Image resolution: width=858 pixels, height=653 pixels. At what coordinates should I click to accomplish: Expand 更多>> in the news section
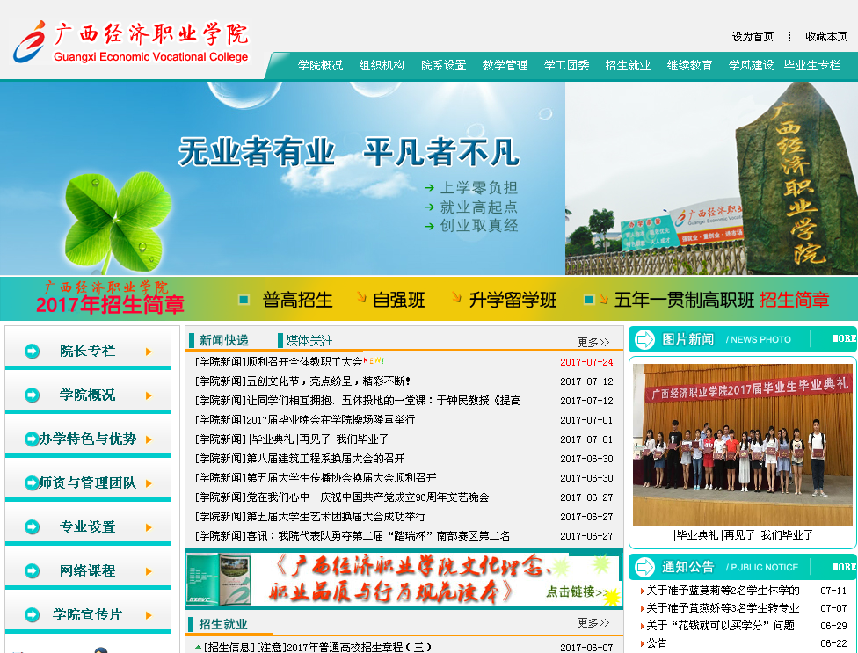click(x=593, y=342)
